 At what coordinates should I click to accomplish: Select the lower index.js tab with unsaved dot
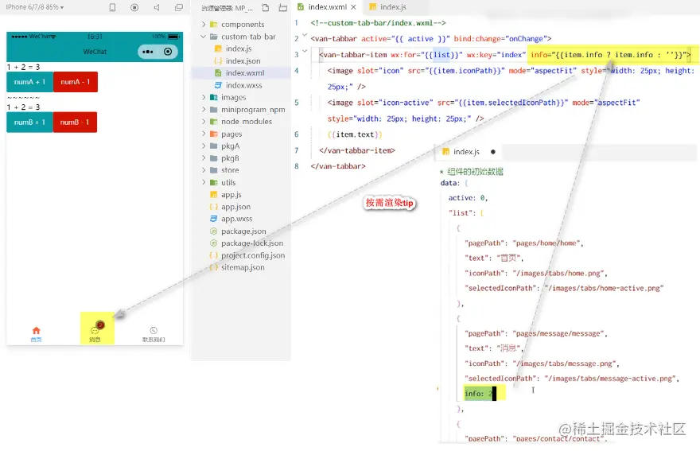pos(466,152)
